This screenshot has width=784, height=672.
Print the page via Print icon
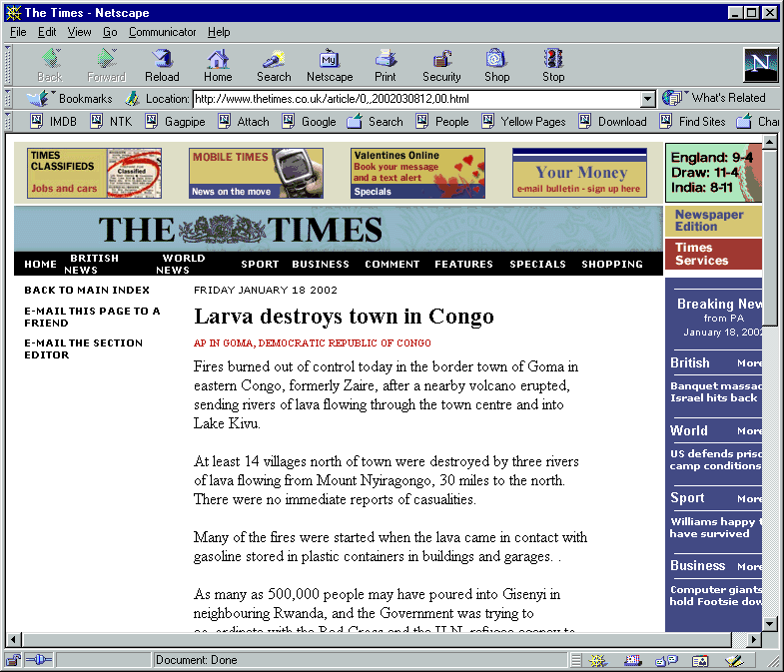(x=385, y=60)
